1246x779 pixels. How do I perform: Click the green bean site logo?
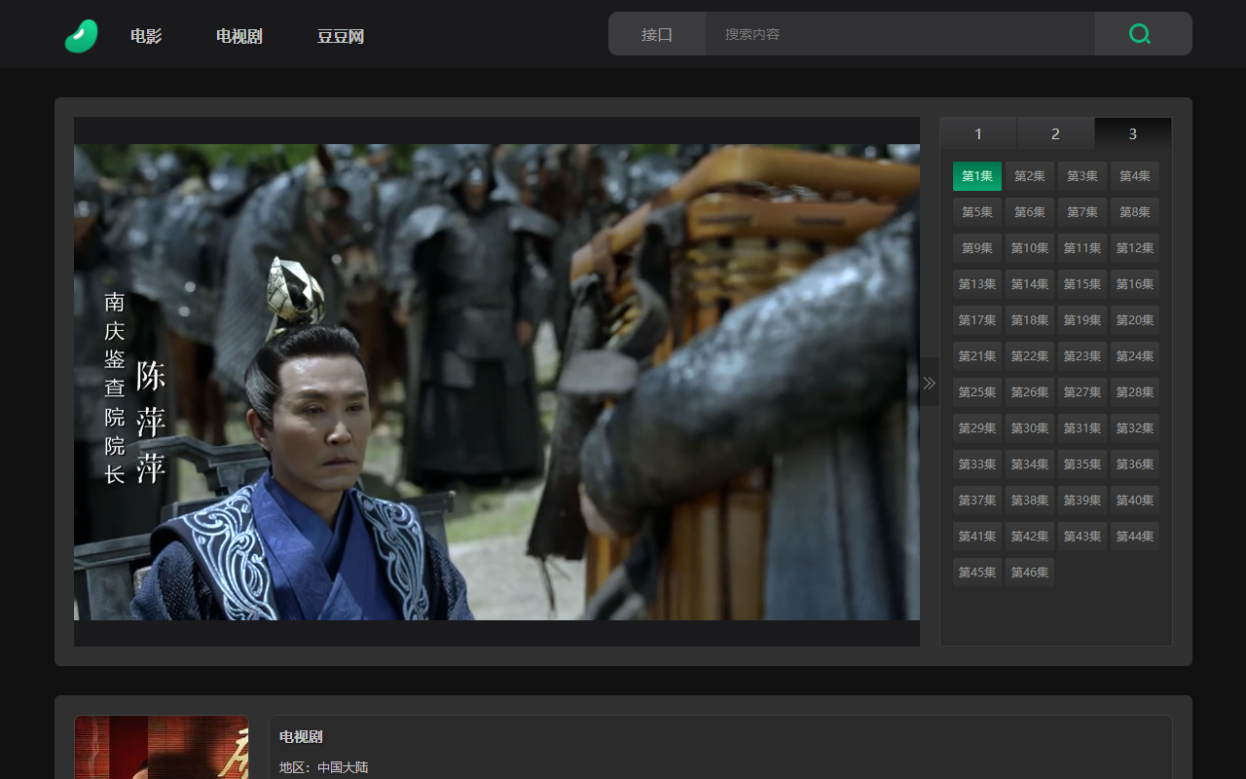coord(81,36)
